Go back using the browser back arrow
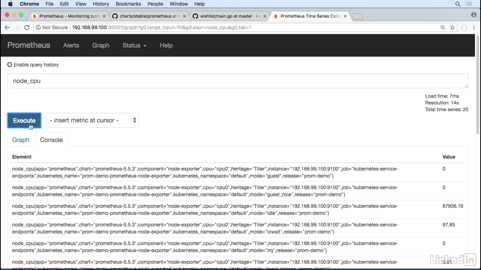The image size is (481, 270). click(7, 27)
